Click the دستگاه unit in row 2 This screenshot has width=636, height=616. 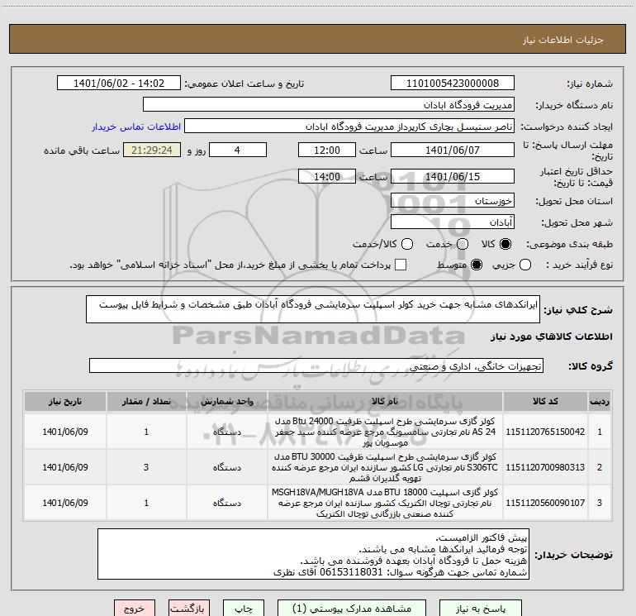(227, 467)
